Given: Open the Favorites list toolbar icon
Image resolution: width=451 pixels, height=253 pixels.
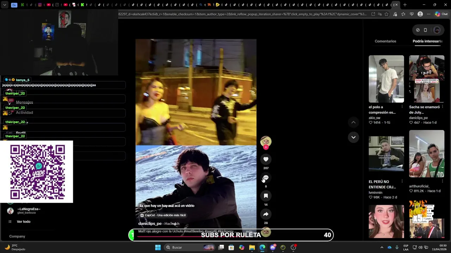Looking at the screenshot, I should point(403,14).
